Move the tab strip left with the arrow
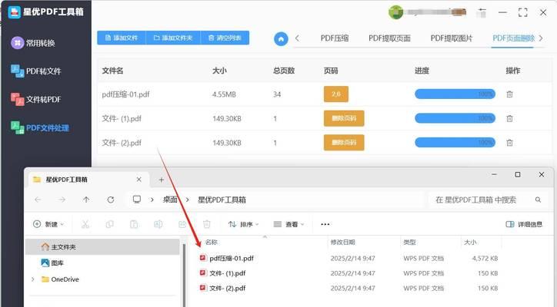The image size is (557, 307). point(297,38)
